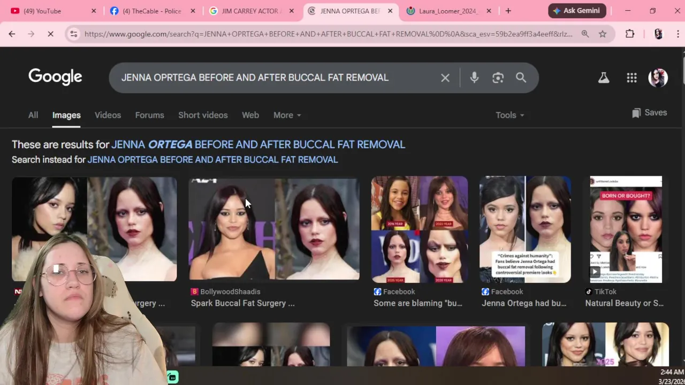Click the TikTok source label
This screenshot has width=685, height=385.
(600, 291)
